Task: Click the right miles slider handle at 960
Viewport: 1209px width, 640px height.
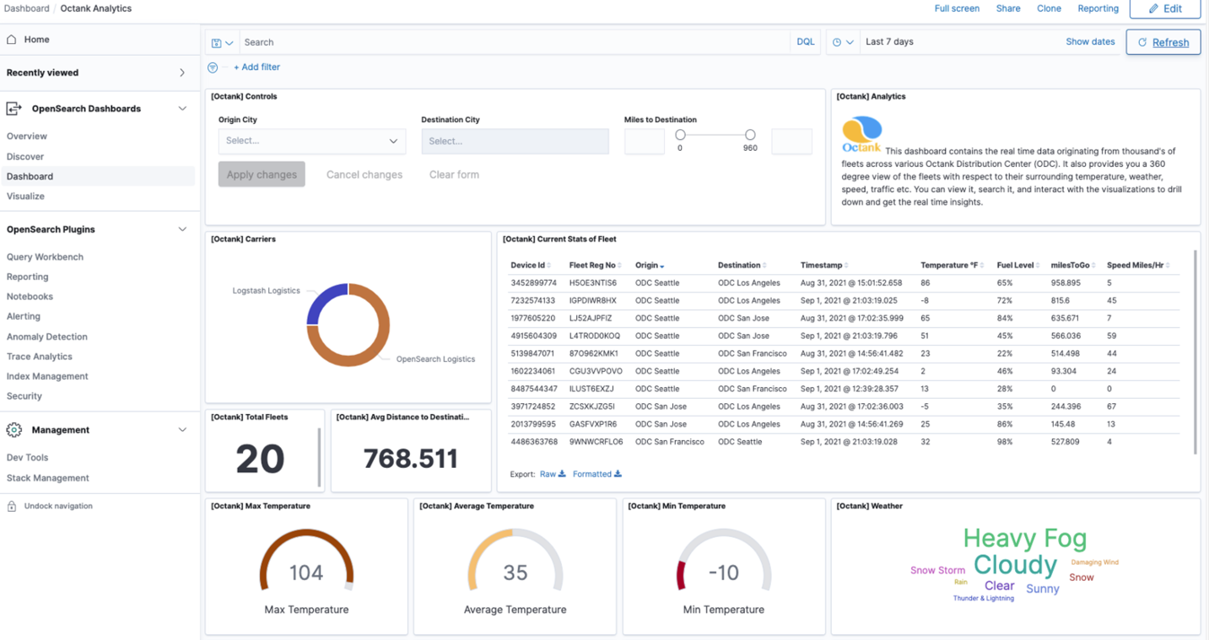Action: (750, 135)
